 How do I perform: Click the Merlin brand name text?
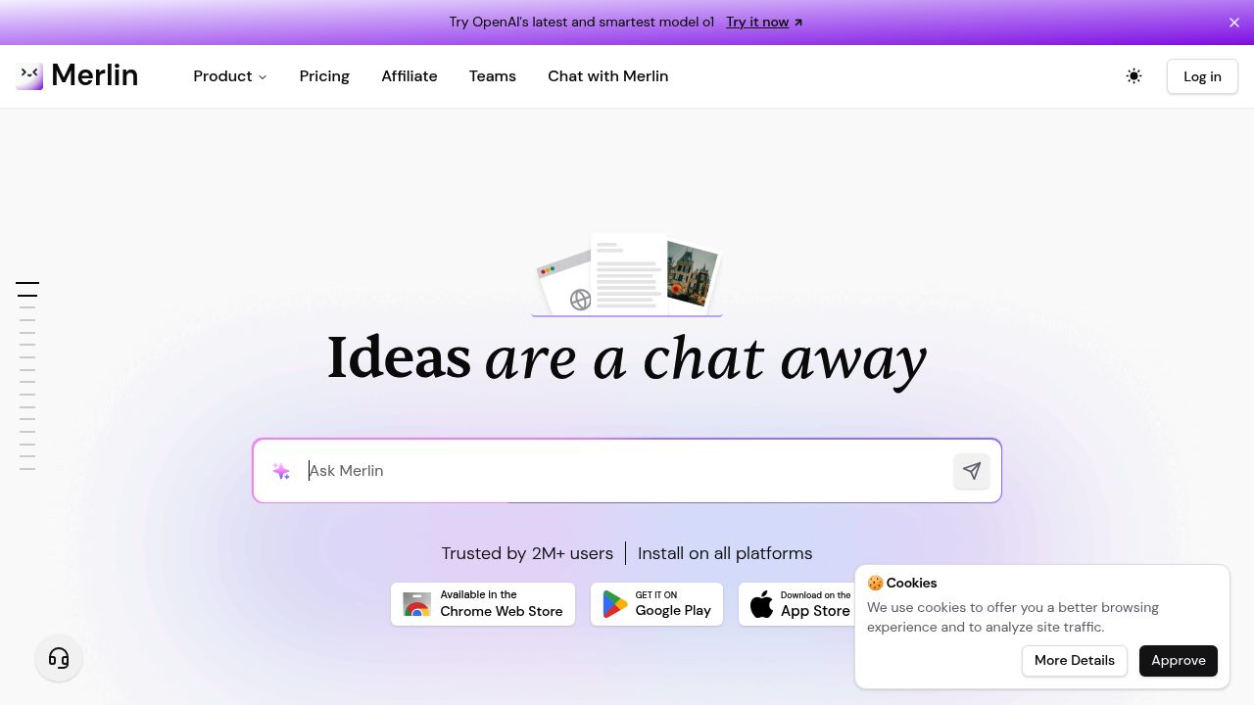[x=94, y=75]
